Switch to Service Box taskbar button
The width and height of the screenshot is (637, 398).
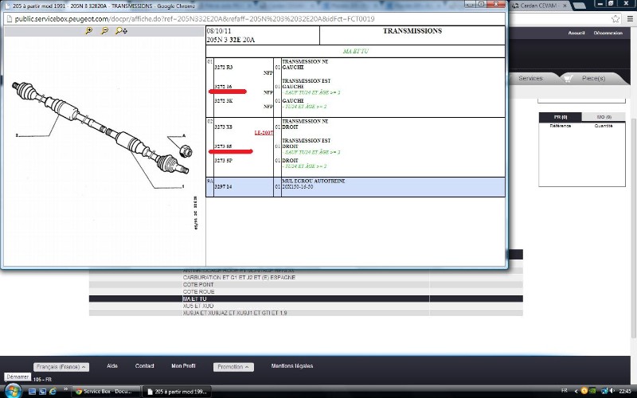point(106,392)
